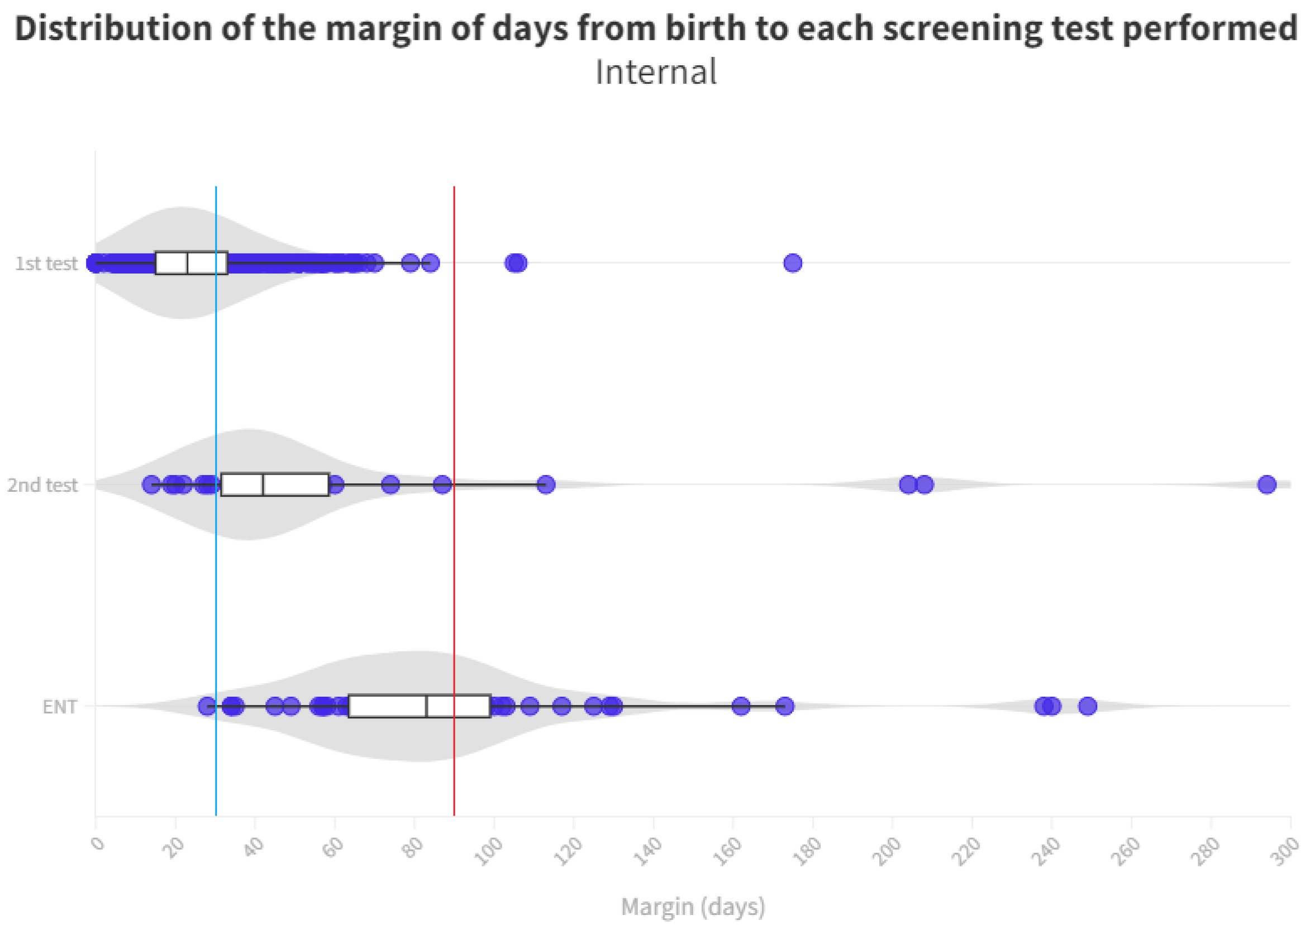Viewport: 1310px width, 930px height.
Task: Click the 2nd test point near 74 days
Action: point(390,485)
